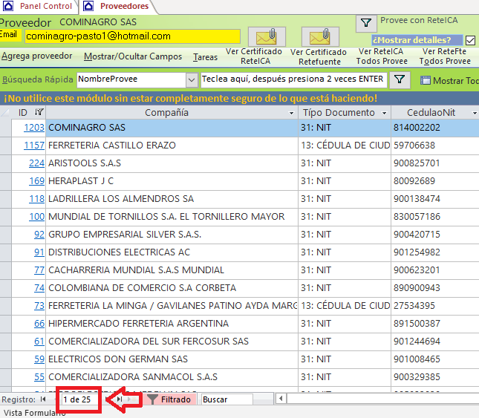Click Agrega proveedor button

click(36, 56)
